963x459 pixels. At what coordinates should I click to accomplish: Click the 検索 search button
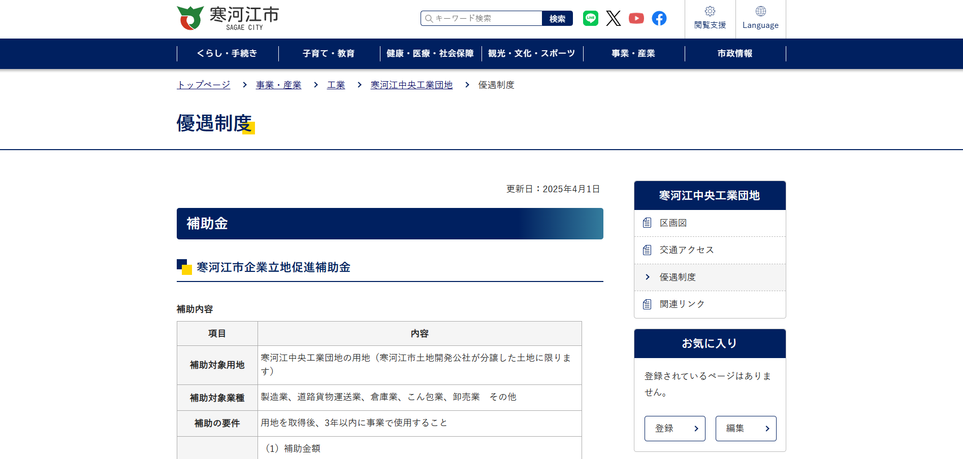(x=558, y=18)
